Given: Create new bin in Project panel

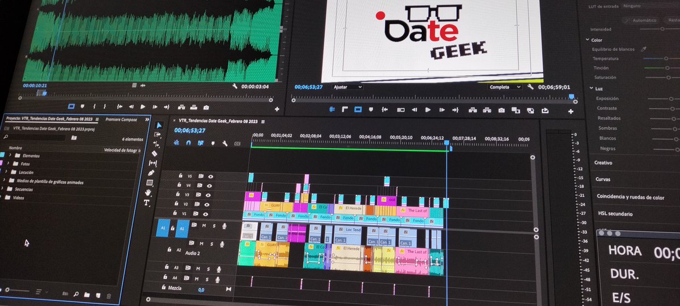Looking at the screenshot, I should click(87, 295).
